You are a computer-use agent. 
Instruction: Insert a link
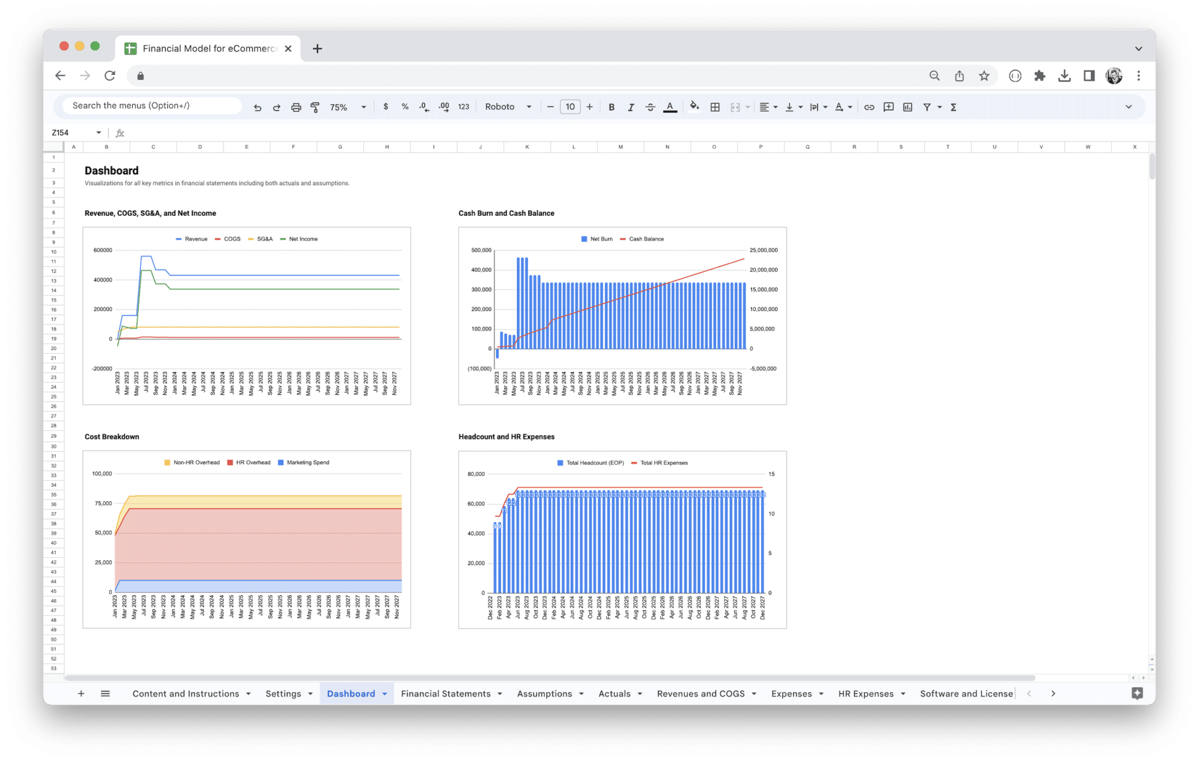(869, 106)
